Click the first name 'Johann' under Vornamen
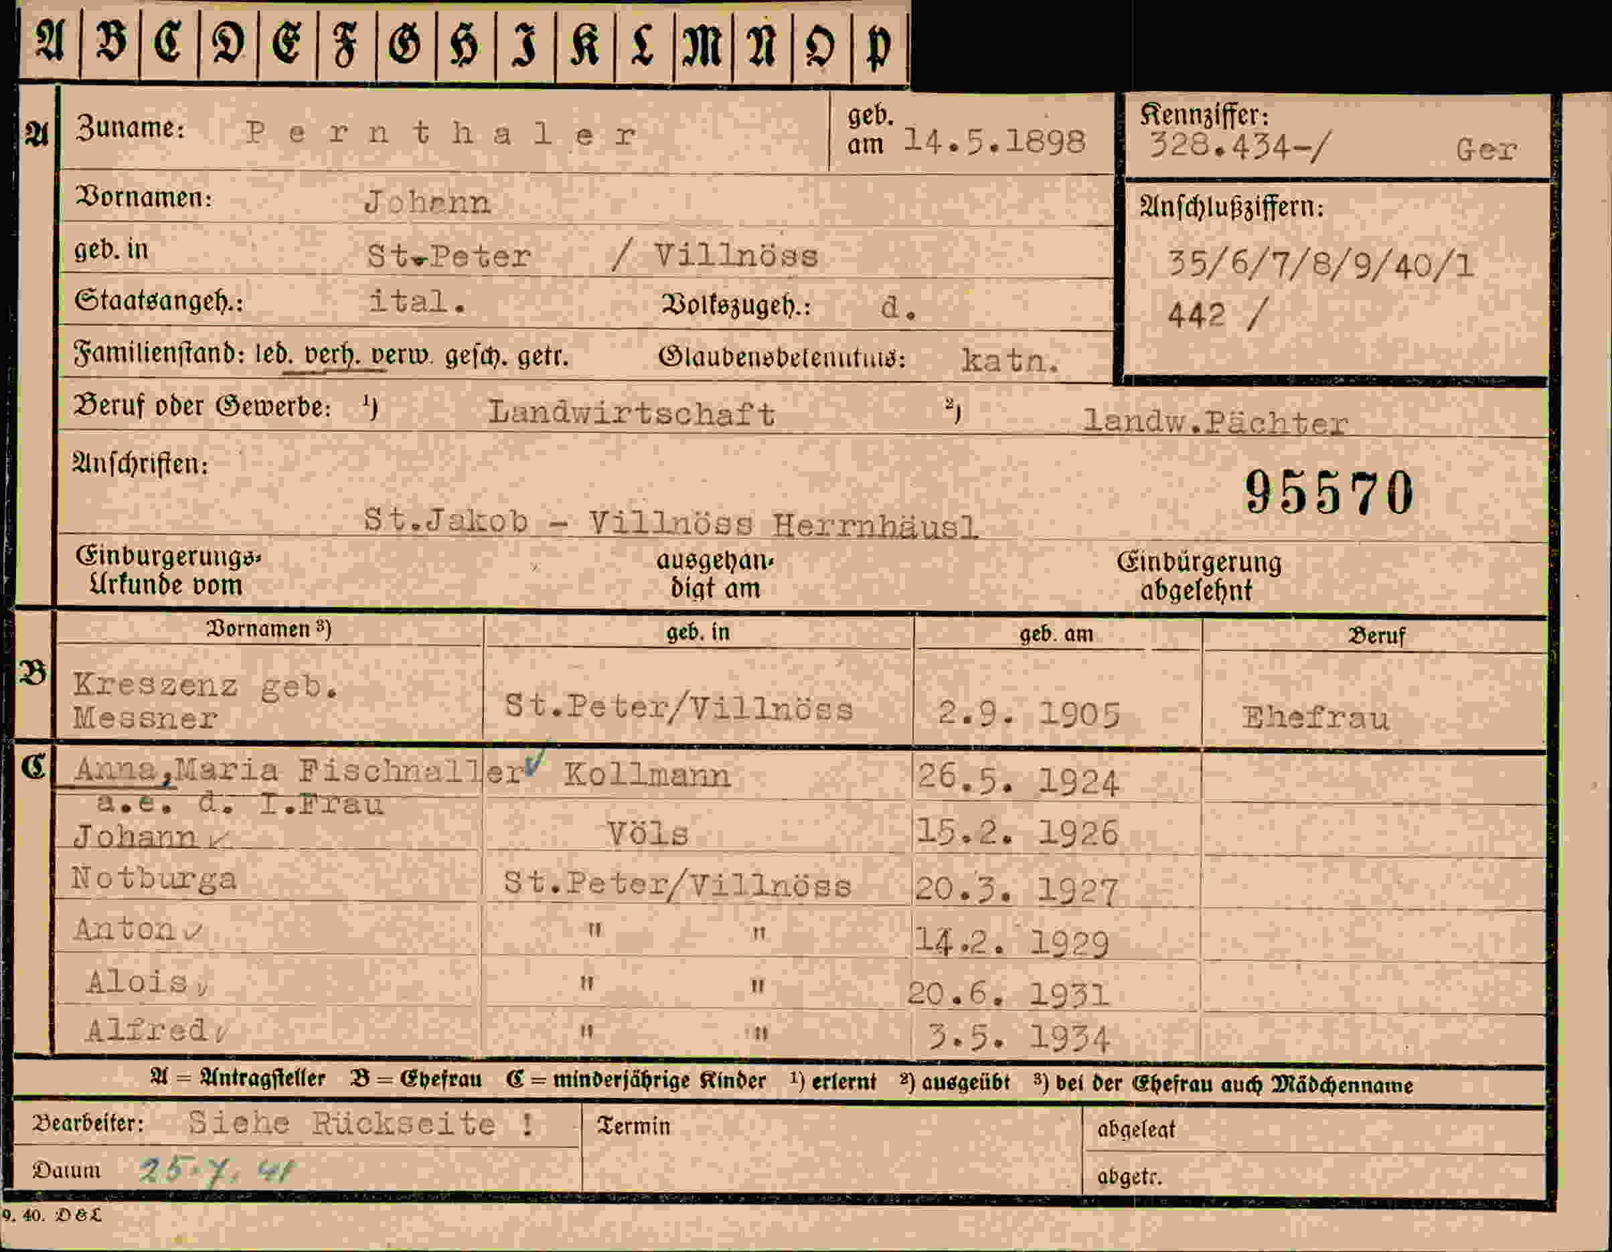Screen dimensions: 1612x1252 pyautogui.click(x=427, y=202)
